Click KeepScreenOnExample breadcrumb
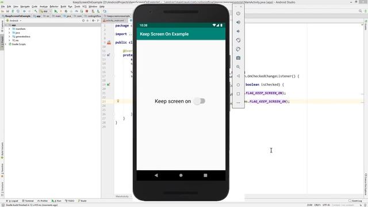Image resolution: width=368 pixels, height=207 pixels. (x=17, y=16)
